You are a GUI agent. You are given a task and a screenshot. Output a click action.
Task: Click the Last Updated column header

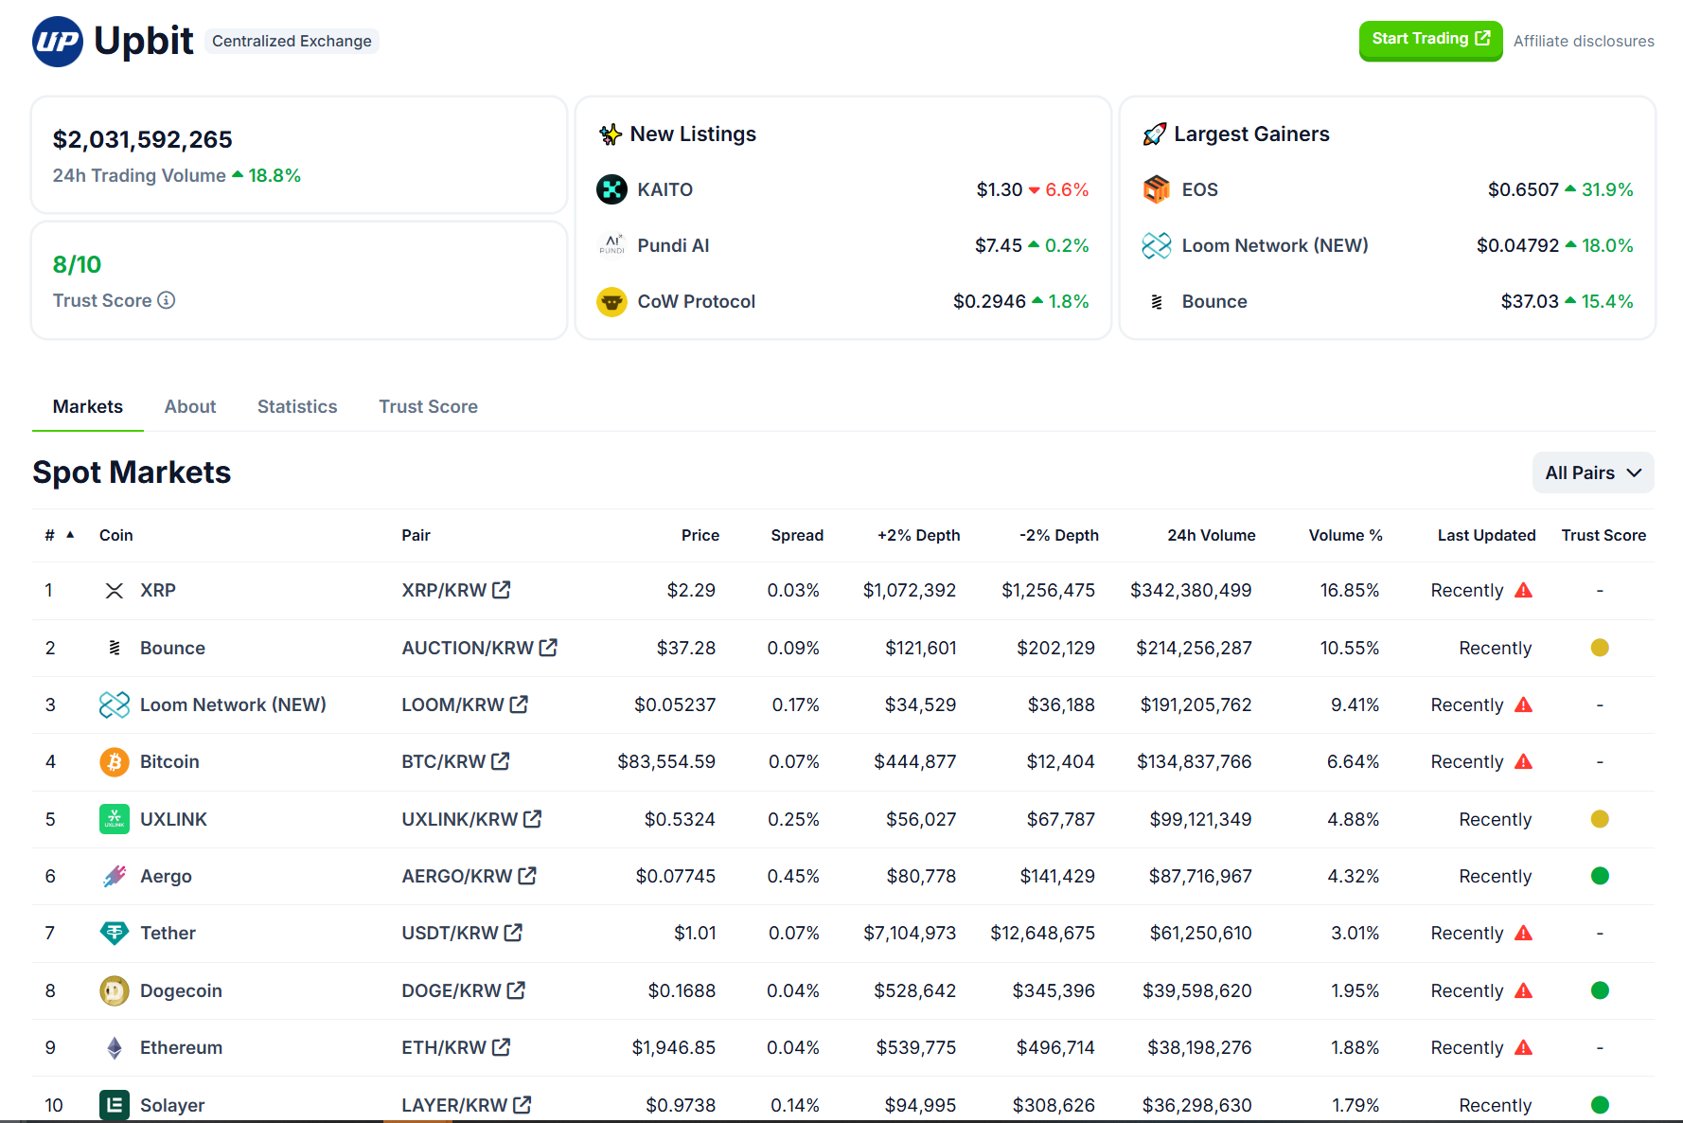coord(1486,535)
